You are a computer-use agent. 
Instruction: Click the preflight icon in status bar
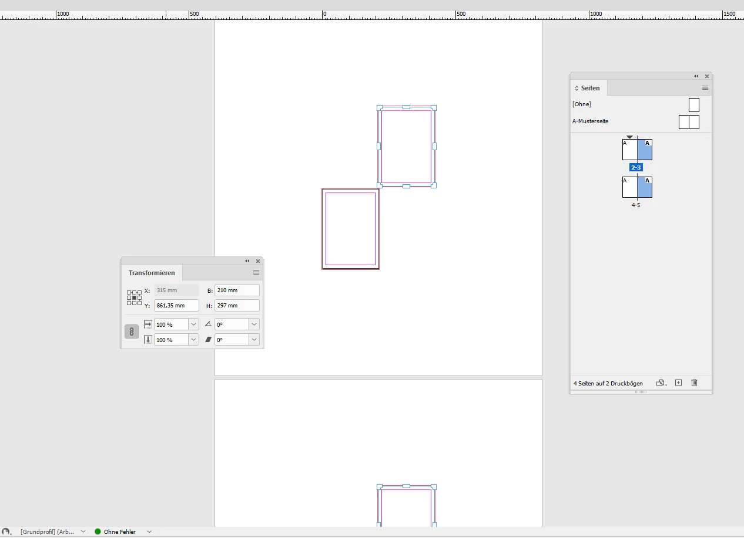(x=6, y=532)
